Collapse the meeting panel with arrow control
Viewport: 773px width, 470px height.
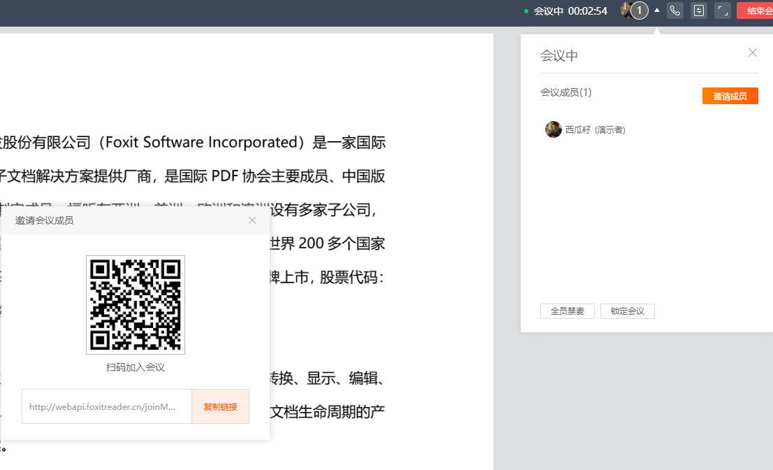click(x=656, y=10)
